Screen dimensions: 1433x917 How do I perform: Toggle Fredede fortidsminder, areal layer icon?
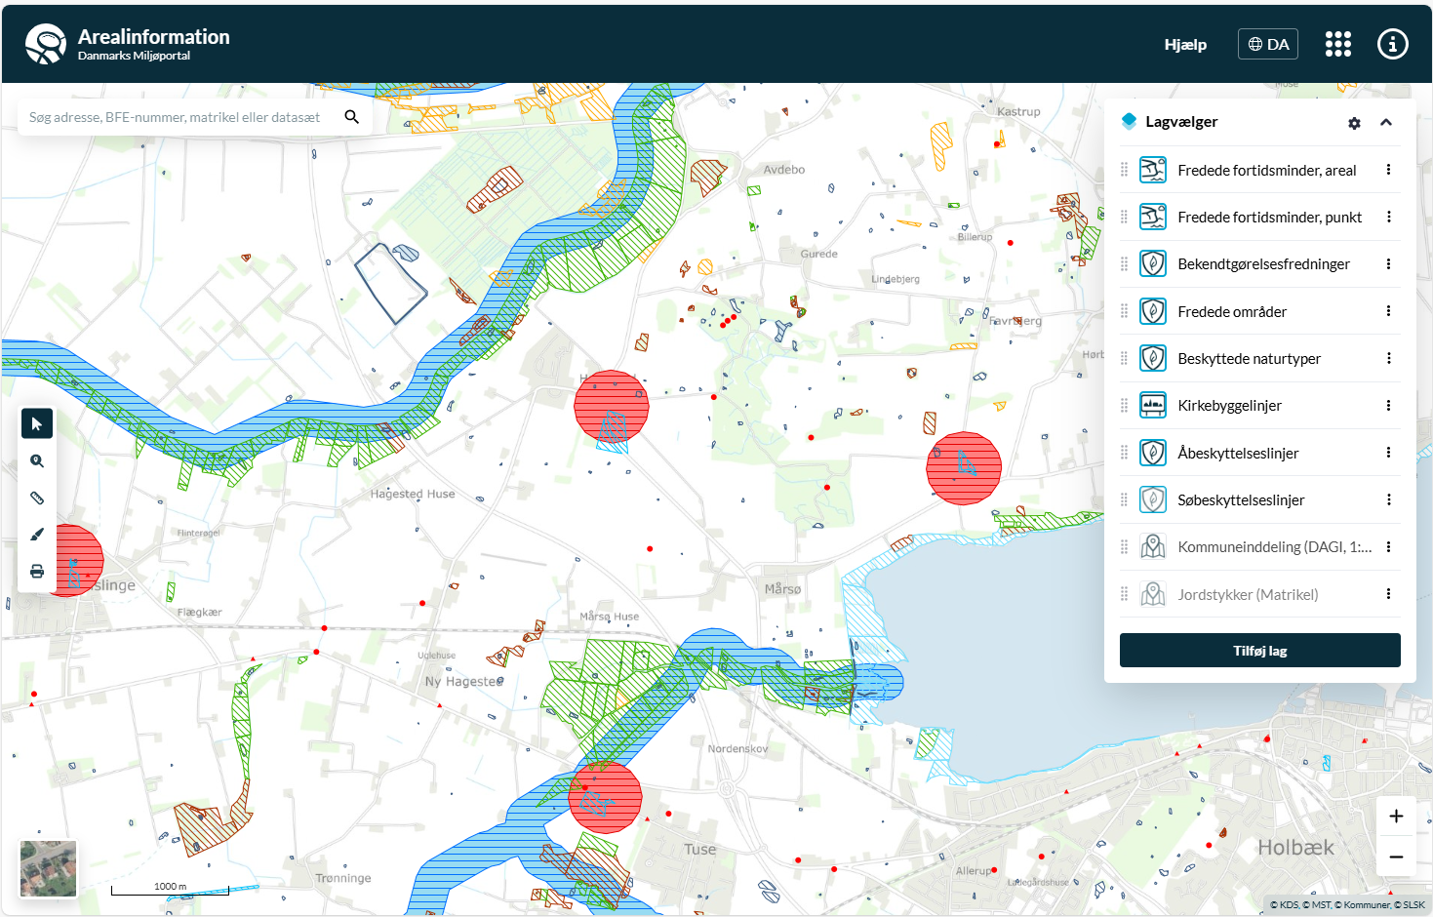[x=1153, y=170]
